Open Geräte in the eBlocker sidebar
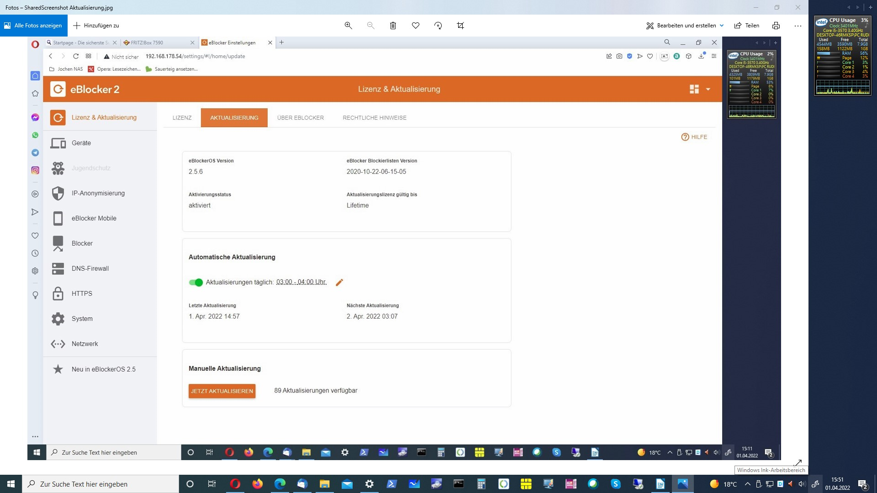The image size is (877, 493). point(100,143)
